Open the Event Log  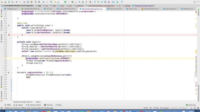[191, 105]
